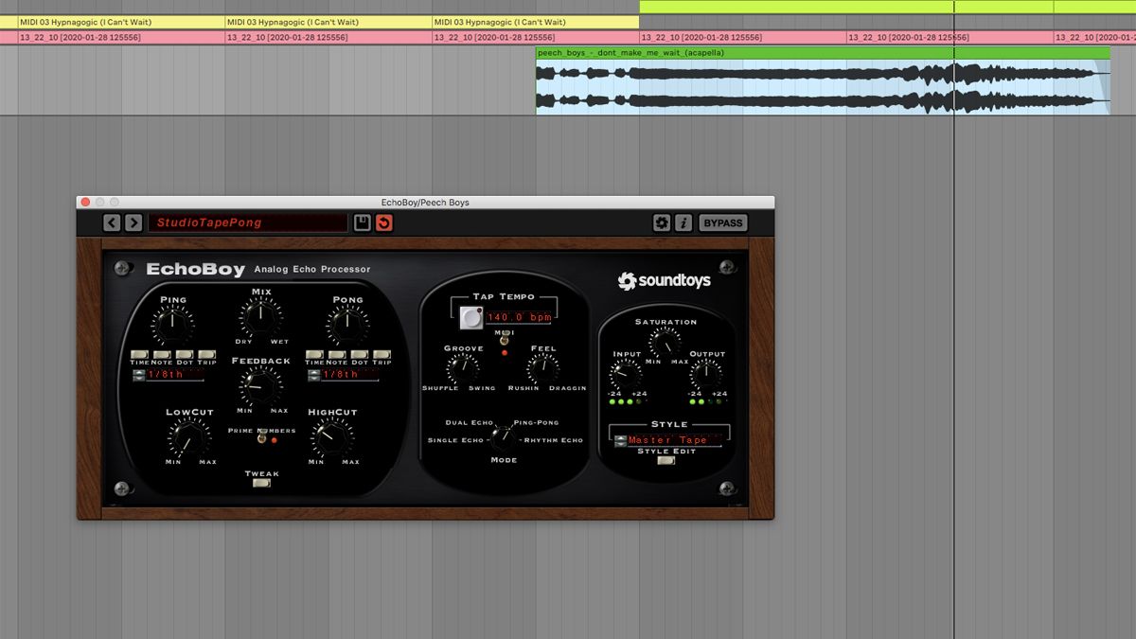Click the Input level knob
The width and height of the screenshot is (1136, 639).
(626, 375)
